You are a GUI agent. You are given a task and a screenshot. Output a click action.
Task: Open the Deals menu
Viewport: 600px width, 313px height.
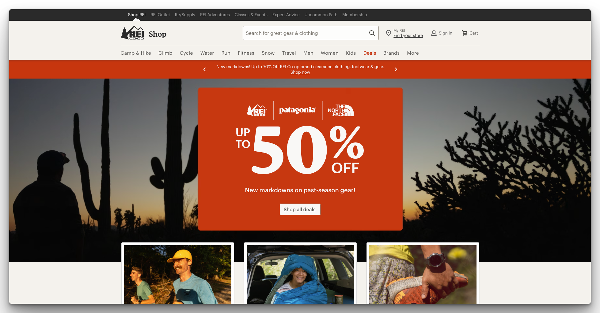(370, 53)
